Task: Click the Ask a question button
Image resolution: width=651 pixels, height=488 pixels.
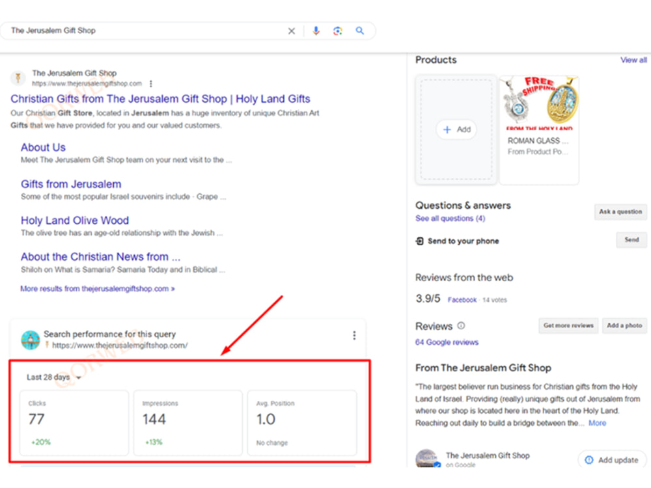Action: pos(620,211)
